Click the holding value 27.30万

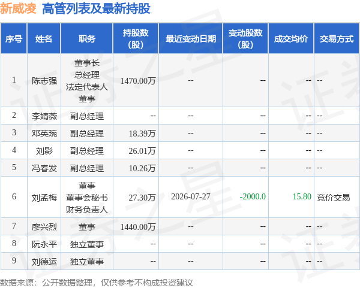click(x=142, y=198)
